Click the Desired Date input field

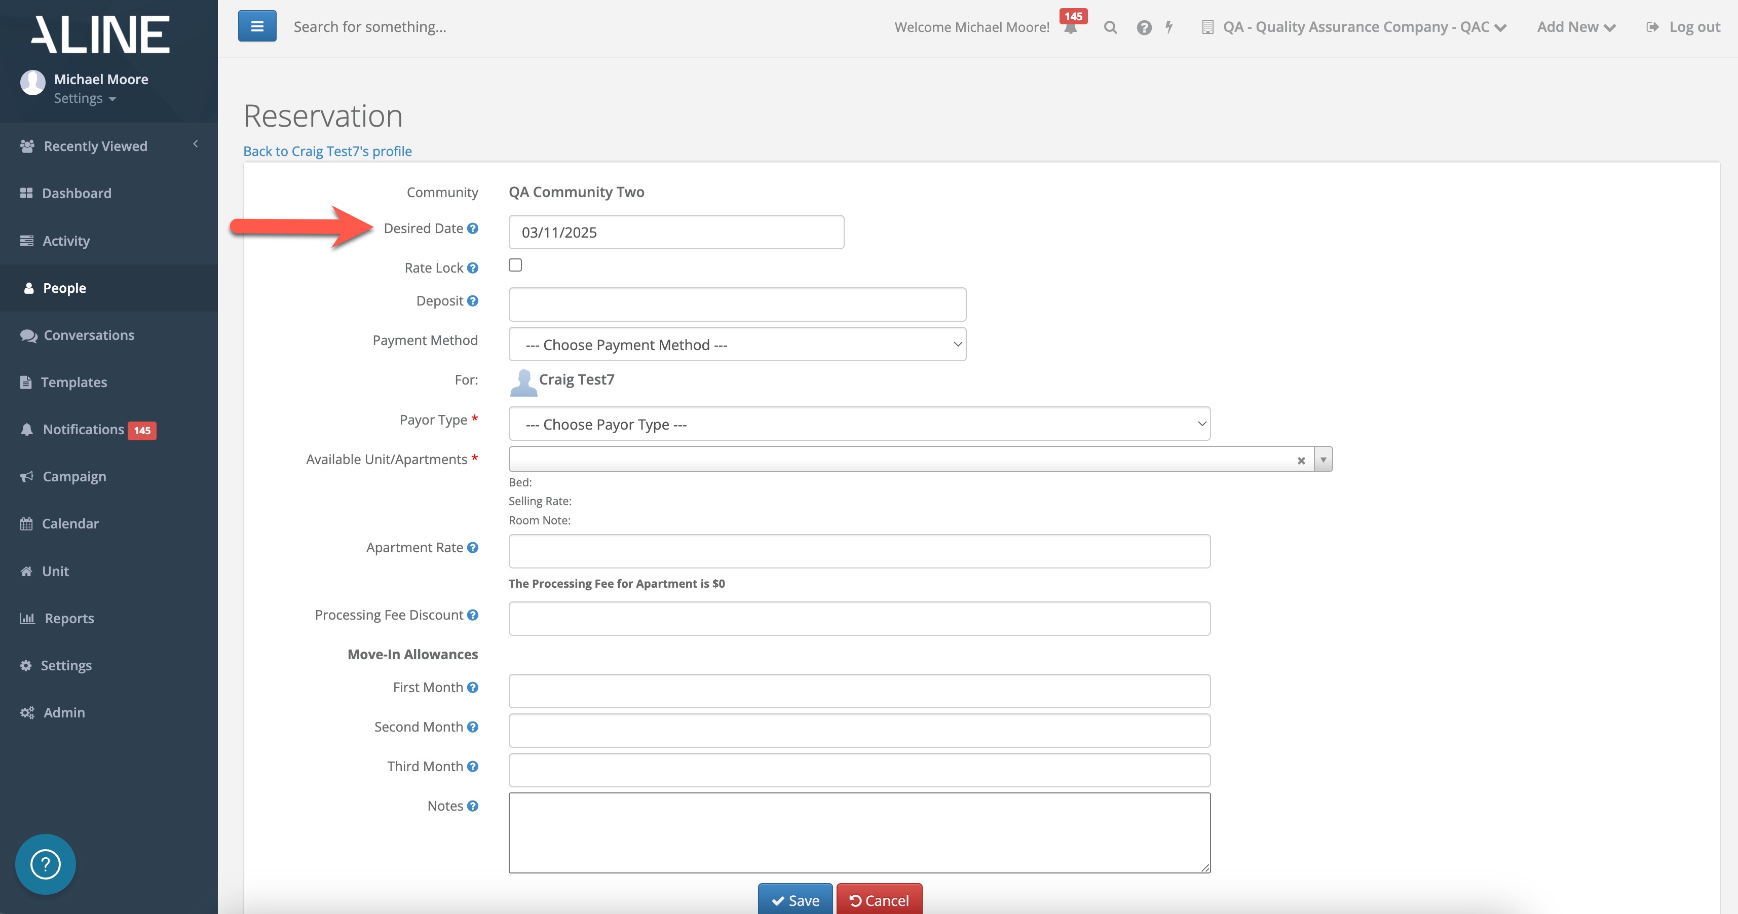(x=675, y=233)
